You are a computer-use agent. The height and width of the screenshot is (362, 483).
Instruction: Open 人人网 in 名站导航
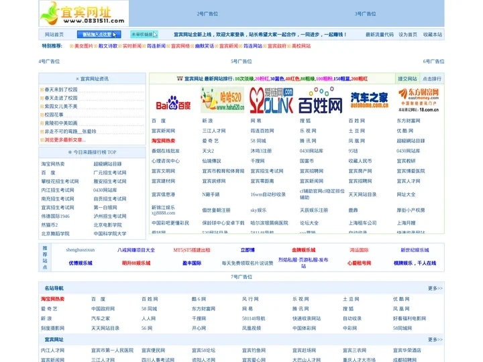pos(148,318)
